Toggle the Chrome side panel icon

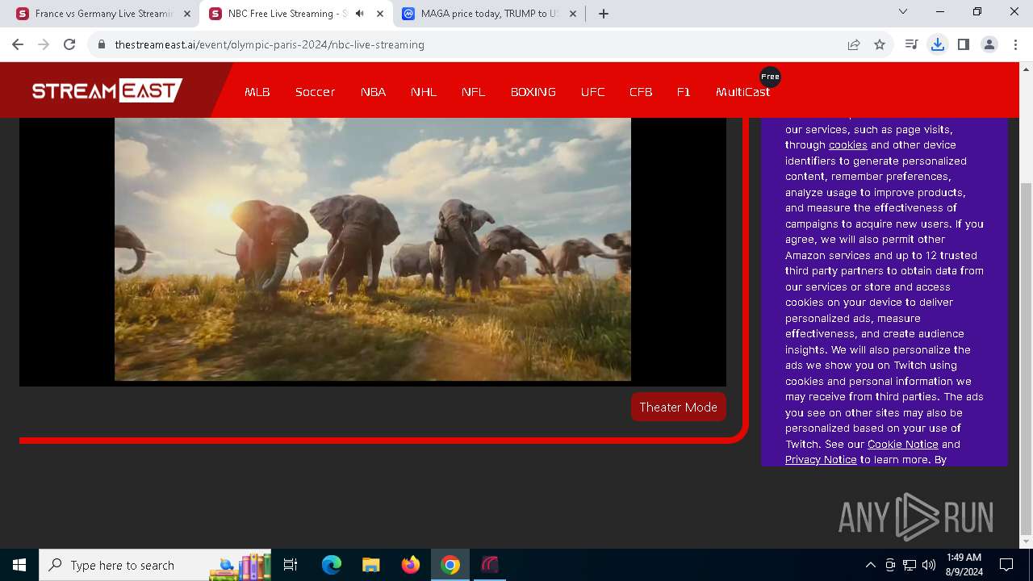(x=964, y=44)
